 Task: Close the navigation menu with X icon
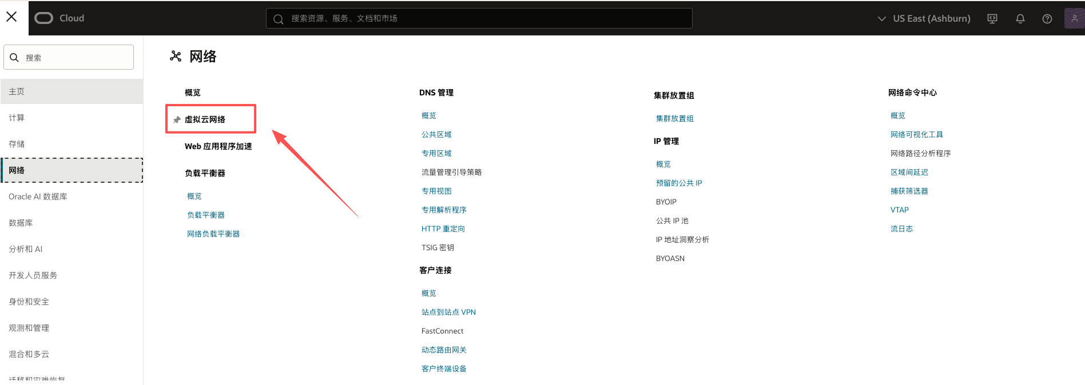(11, 17)
